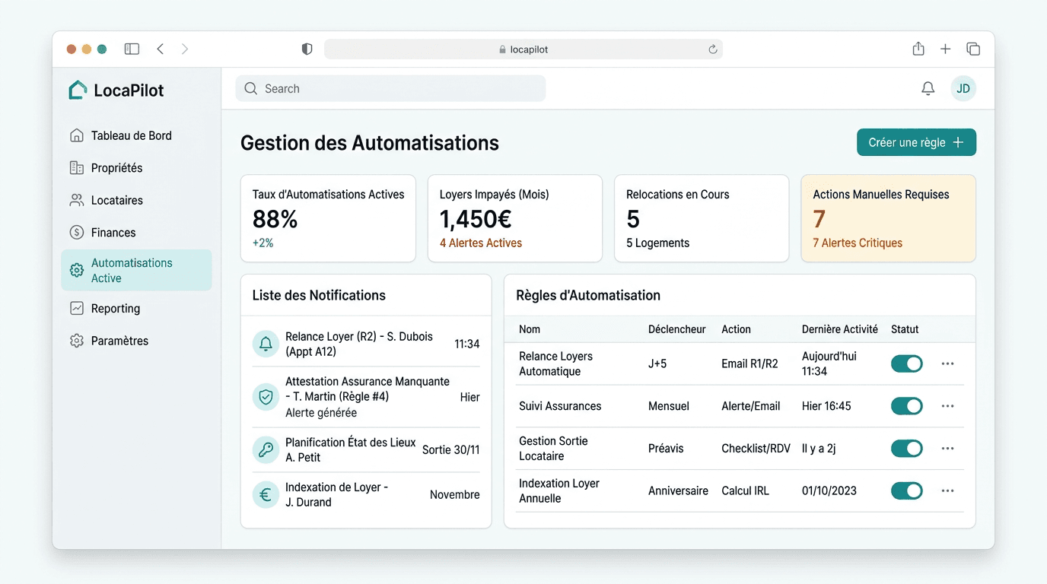Turn off the Suivi Assurances automation
The width and height of the screenshot is (1047, 584).
[906, 406]
